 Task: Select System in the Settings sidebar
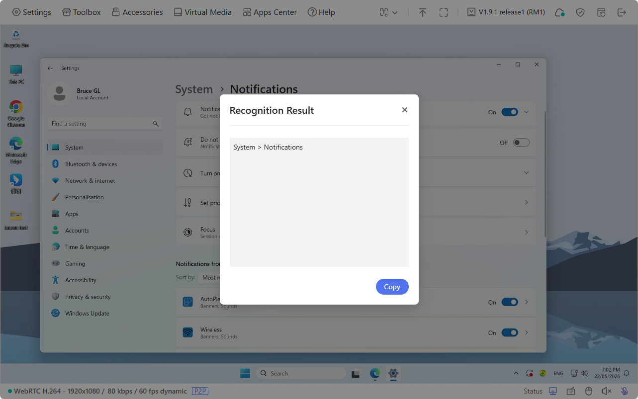pos(105,147)
